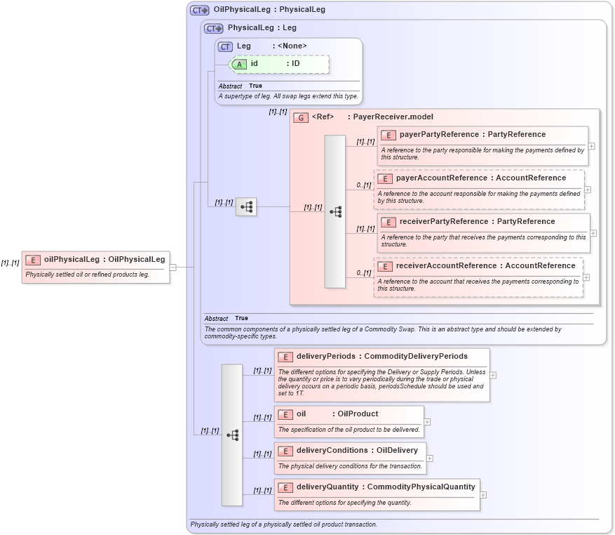
Task: Expand the oil element
Action: [427, 422]
